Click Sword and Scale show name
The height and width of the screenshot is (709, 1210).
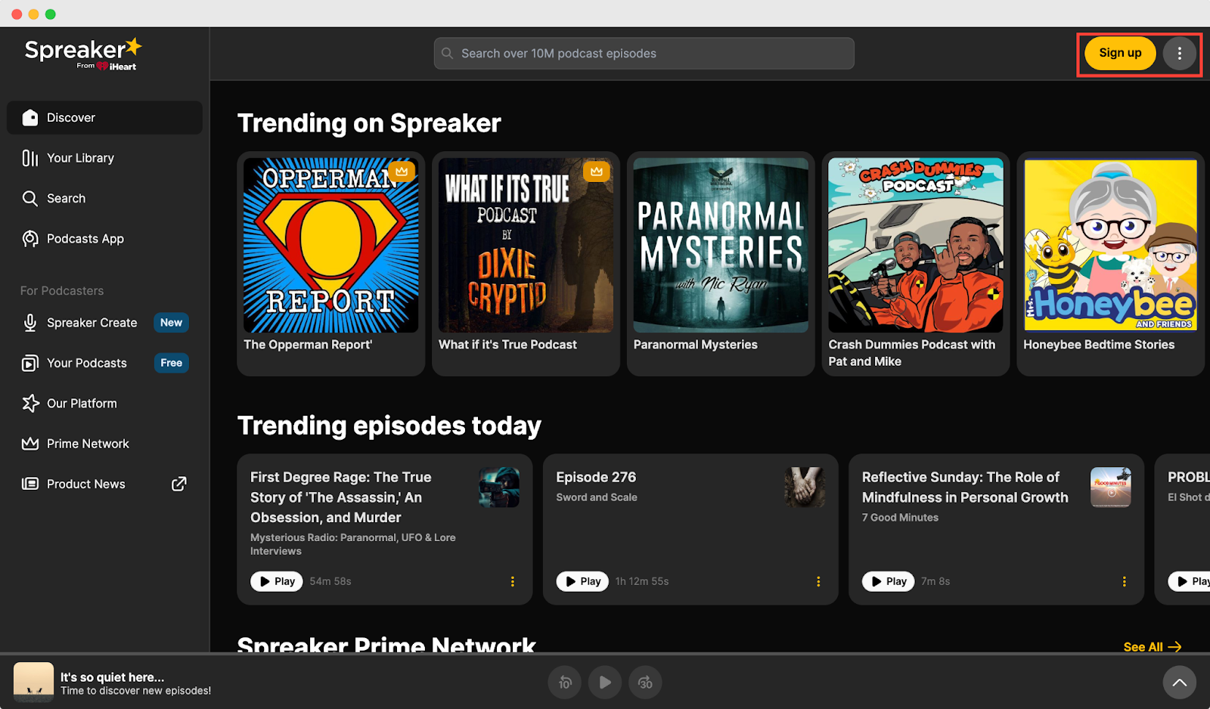597,497
